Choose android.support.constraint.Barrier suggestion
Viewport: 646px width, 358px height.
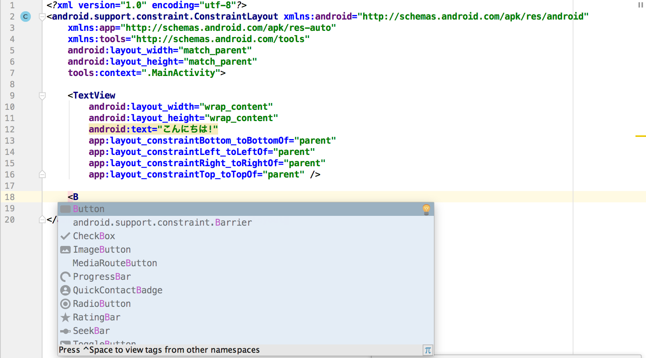pos(163,222)
